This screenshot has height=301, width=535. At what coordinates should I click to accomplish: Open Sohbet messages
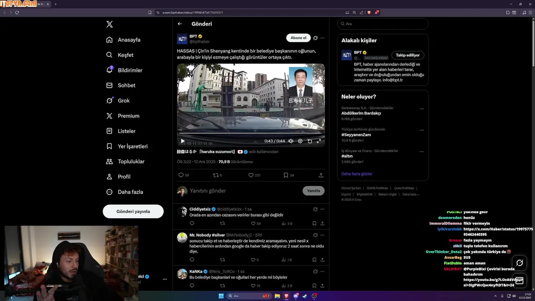pyautogui.click(x=121, y=85)
